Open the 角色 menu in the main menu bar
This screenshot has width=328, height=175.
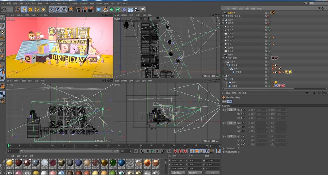coord(92,3)
